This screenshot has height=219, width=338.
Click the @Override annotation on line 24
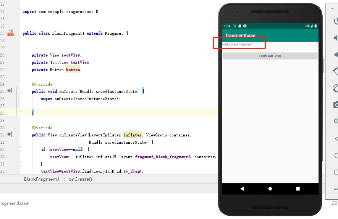click(x=42, y=84)
